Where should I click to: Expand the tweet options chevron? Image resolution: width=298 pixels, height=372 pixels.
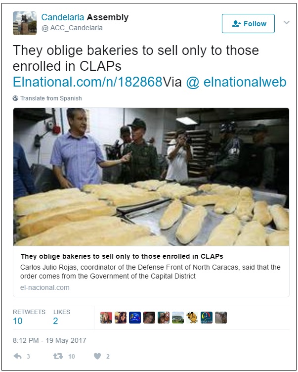coord(287,23)
